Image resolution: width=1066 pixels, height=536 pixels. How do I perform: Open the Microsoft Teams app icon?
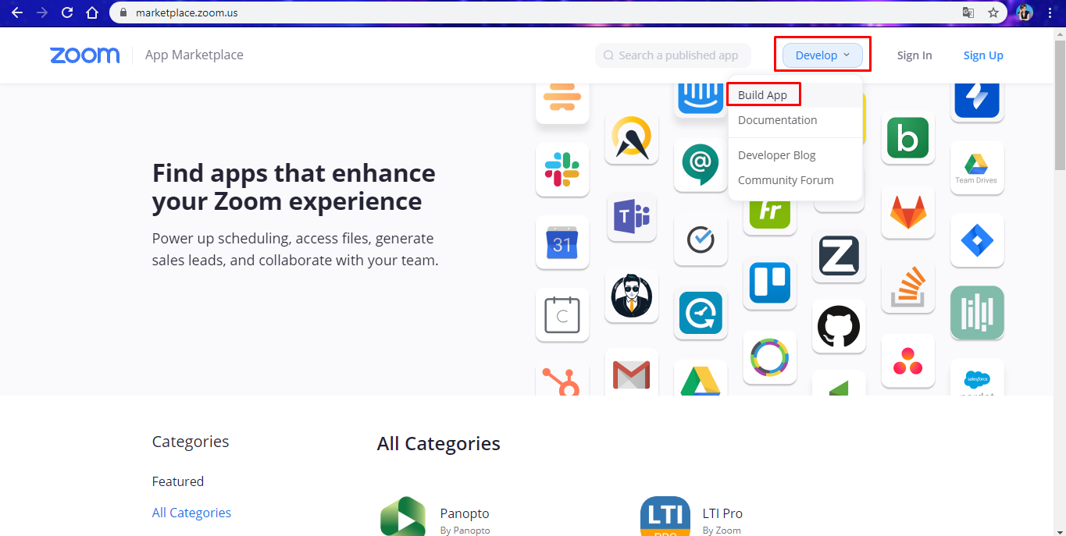[x=632, y=215]
